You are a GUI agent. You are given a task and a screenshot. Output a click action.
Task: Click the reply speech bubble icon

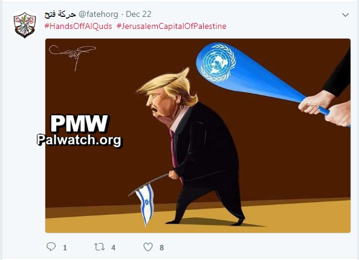point(51,247)
